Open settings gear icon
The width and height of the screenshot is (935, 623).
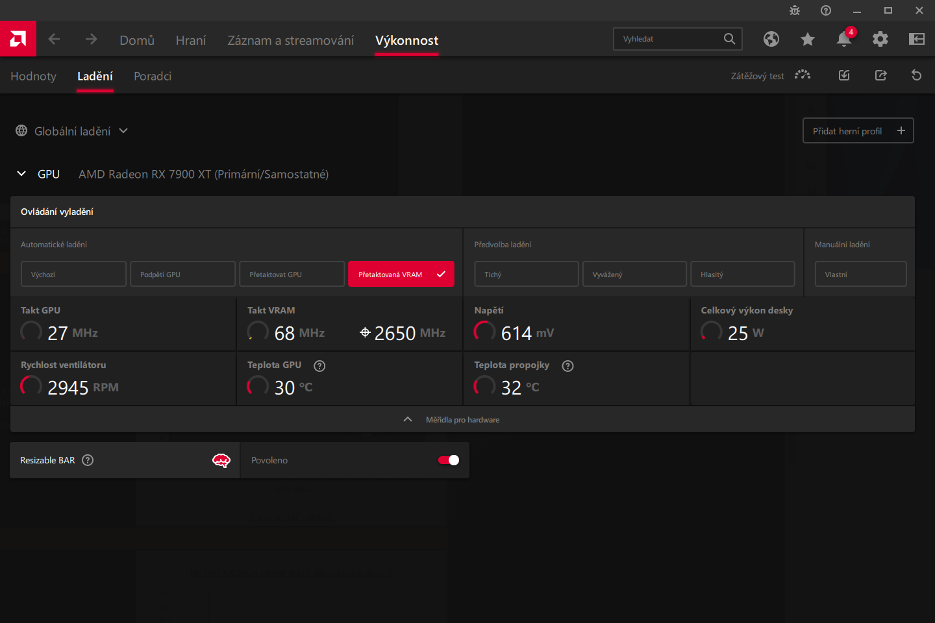click(880, 39)
